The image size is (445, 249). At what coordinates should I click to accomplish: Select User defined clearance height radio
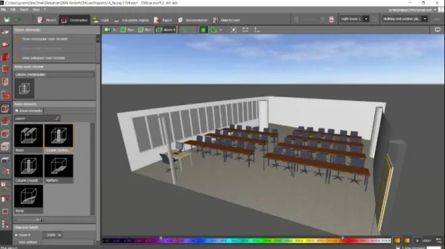point(16,242)
